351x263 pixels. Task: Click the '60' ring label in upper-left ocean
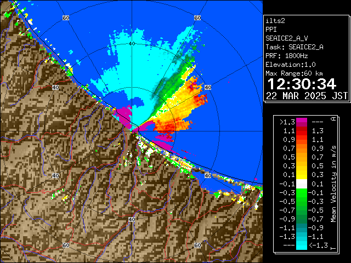click(x=66, y=18)
